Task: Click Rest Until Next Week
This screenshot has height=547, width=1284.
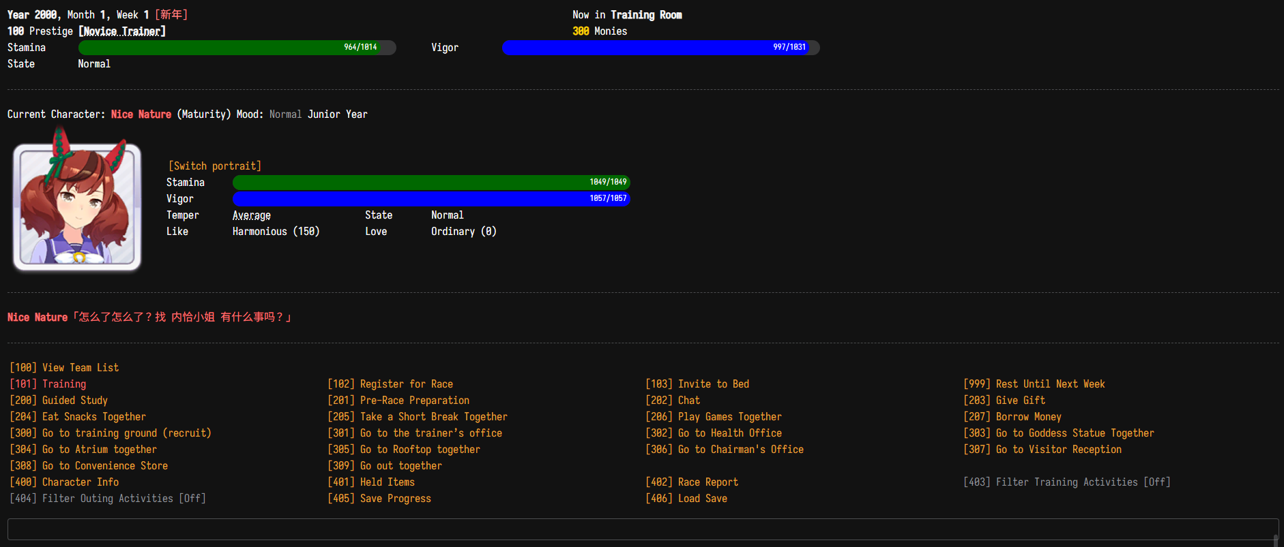Action: 1034,384
